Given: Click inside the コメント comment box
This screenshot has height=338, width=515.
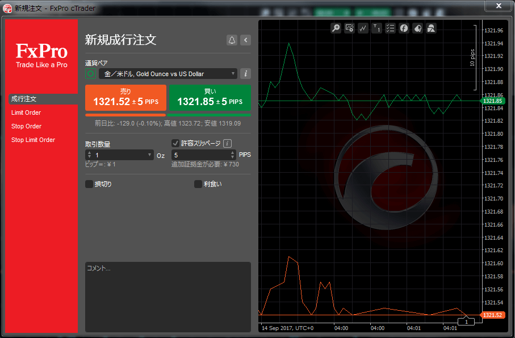Looking at the screenshot, I should [x=168, y=297].
